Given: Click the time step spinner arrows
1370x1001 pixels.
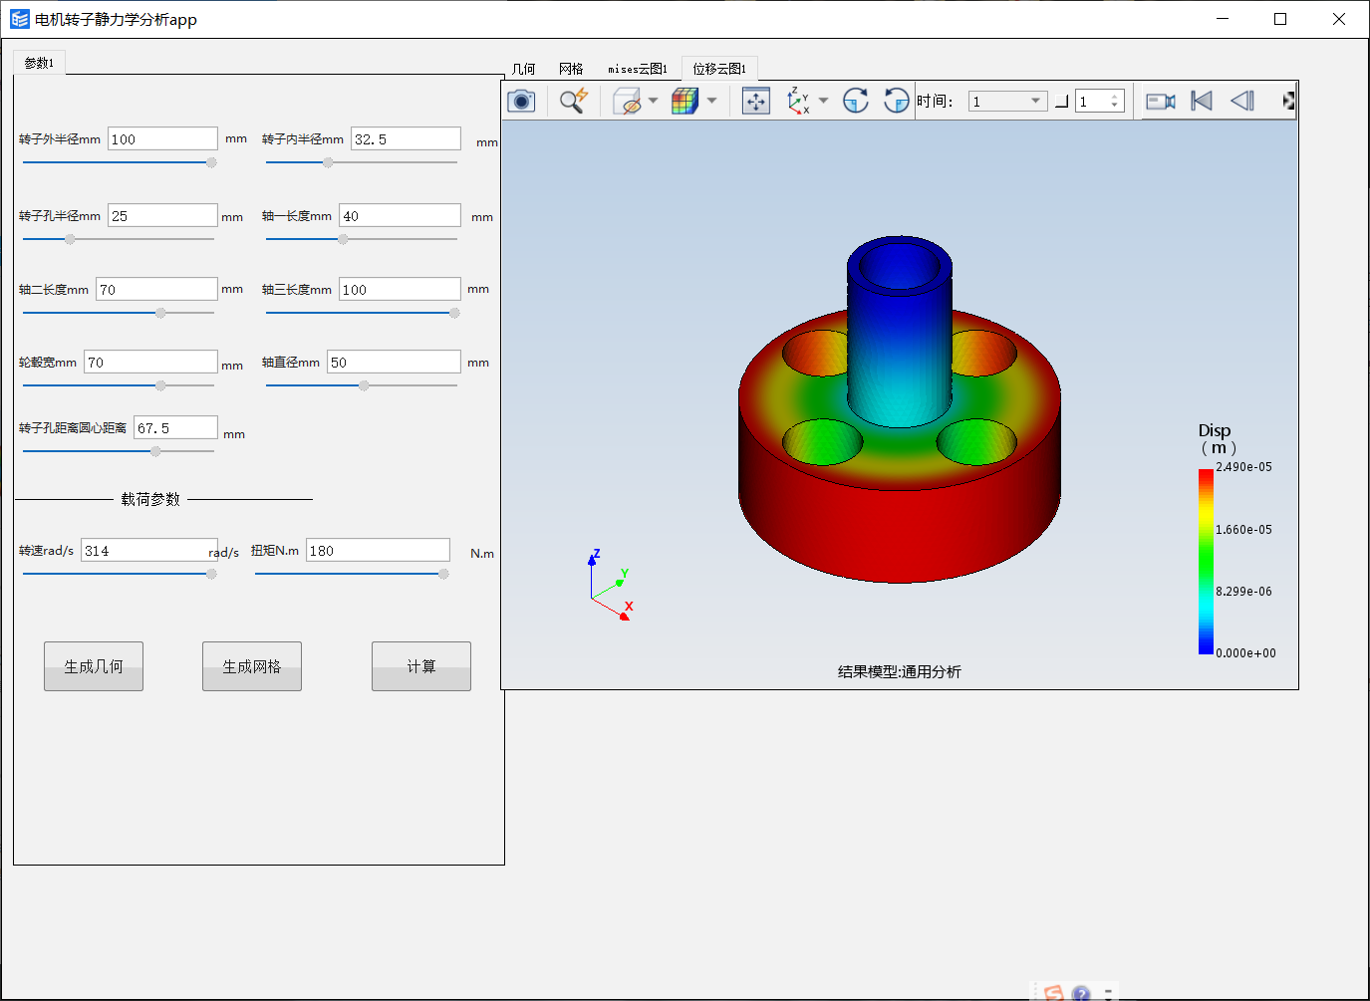Looking at the screenshot, I should coord(1115,102).
